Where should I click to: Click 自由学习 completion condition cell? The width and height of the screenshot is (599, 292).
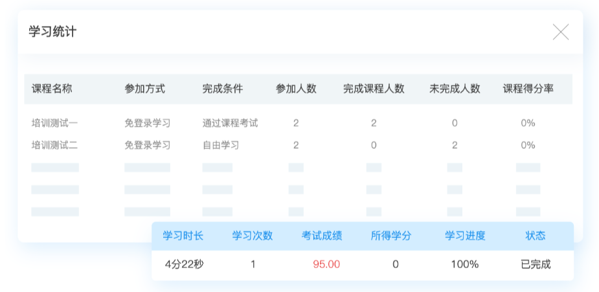tap(220, 145)
